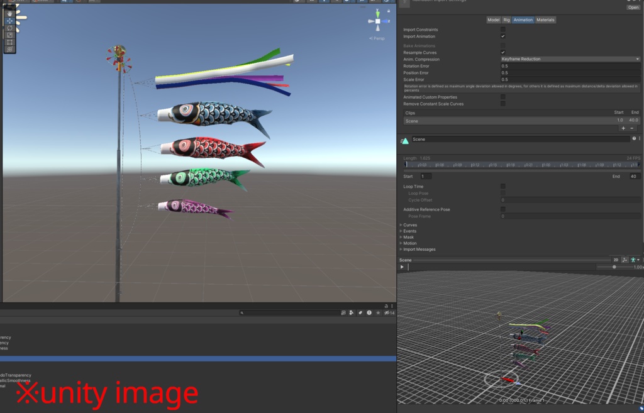Click the Project panel search field
Screen dimensions: 644x413
(x=289, y=313)
